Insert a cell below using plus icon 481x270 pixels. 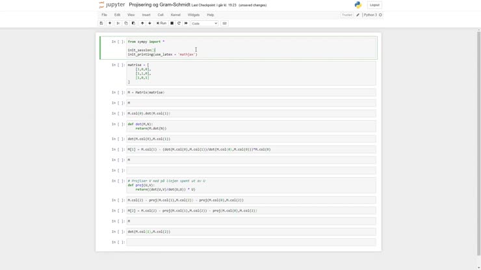point(110,23)
